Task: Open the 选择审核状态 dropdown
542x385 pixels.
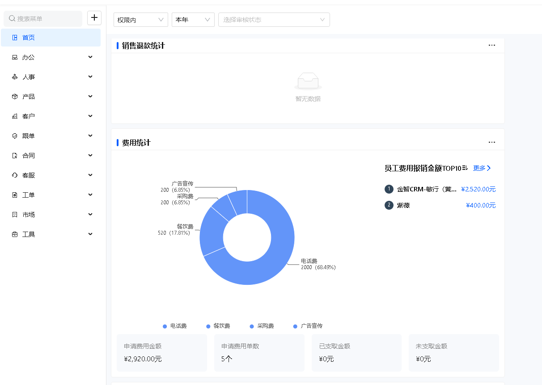Action: [274, 20]
